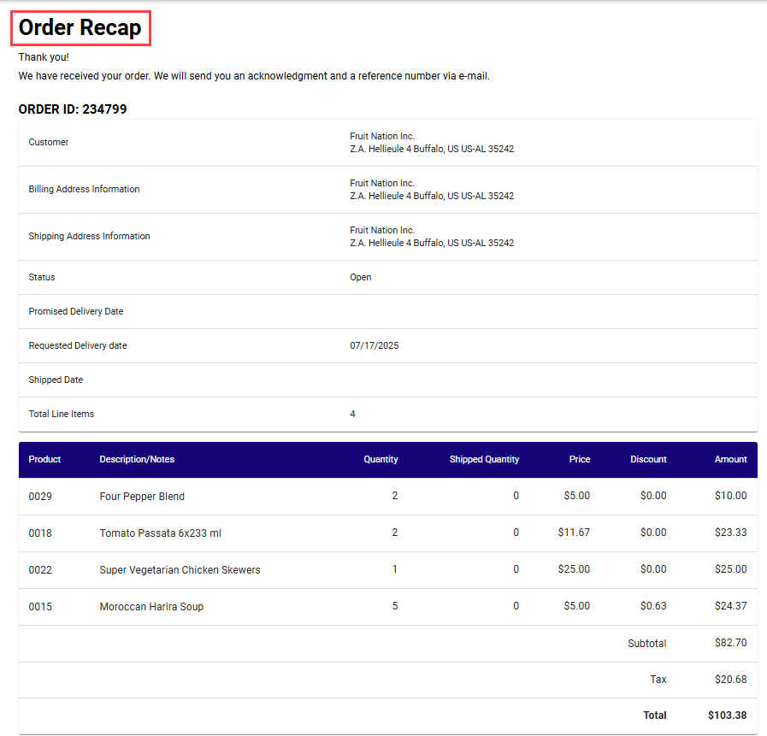This screenshot has height=736, width=767.
Task: Click the Quantity column header
Action: coord(381,459)
